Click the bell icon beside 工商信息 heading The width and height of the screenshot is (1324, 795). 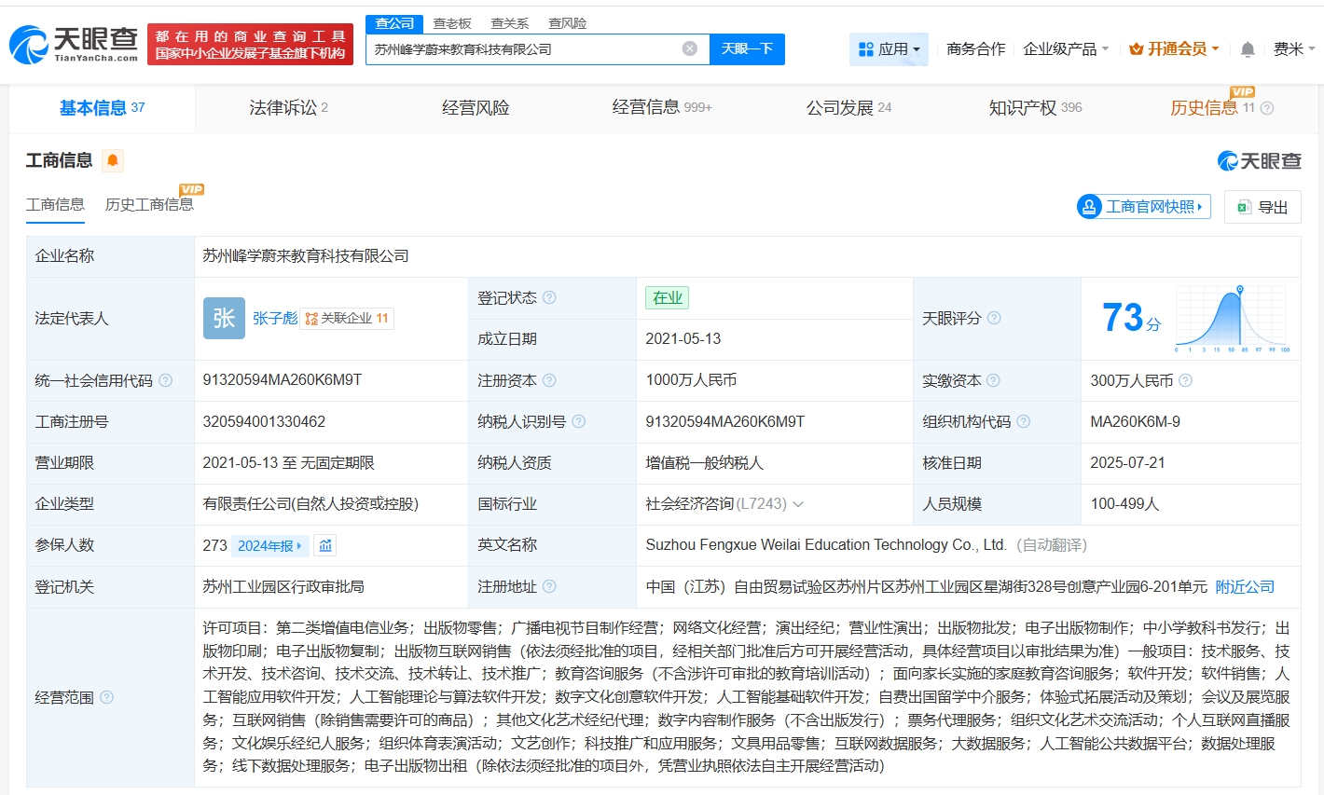111,159
